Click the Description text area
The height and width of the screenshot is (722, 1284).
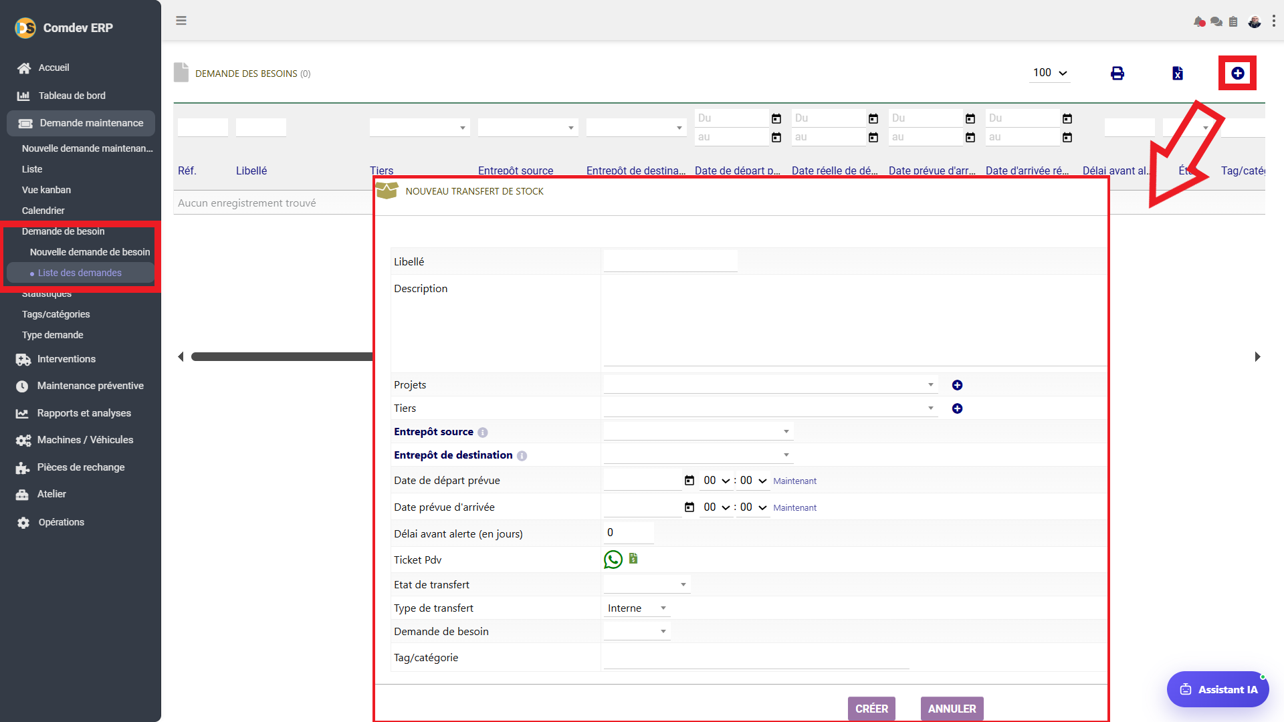point(855,322)
